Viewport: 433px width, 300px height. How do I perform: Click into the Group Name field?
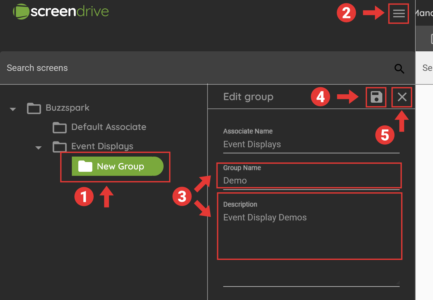311,181
